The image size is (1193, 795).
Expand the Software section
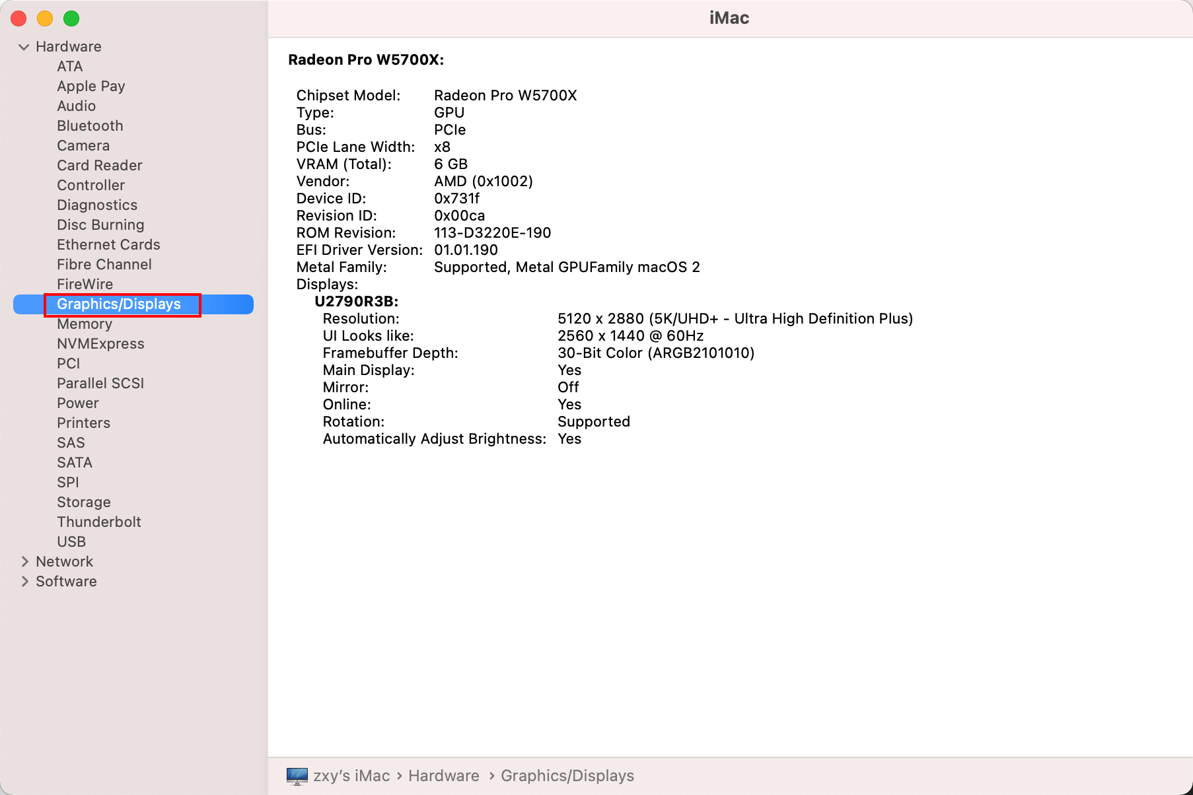tap(24, 582)
